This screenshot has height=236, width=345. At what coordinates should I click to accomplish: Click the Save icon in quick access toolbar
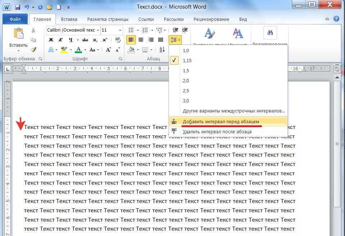(x=17, y=7)
